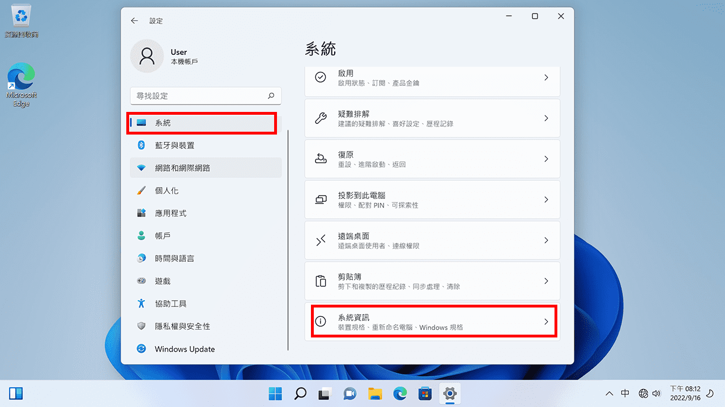
Task: Click the 尋找設定 search field
Action: point(206,96)
